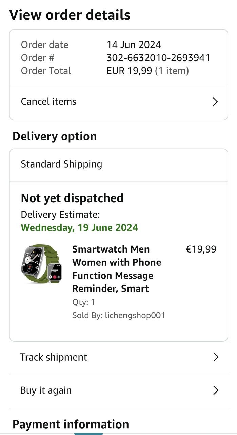Select the Cancel items text label
The width and height of the screenshot is (237, 435).
[48, 102]
